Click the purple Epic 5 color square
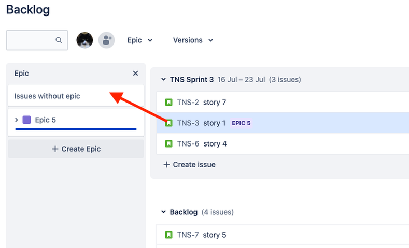Image resolution: width=409 pixels, height=248 pixels. pos(27,120)
